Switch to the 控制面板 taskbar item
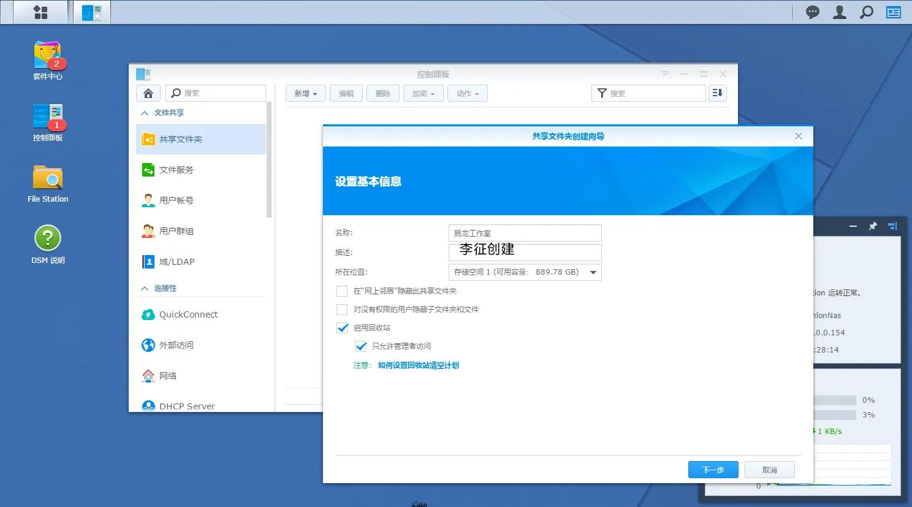 (x=91, y=12)
